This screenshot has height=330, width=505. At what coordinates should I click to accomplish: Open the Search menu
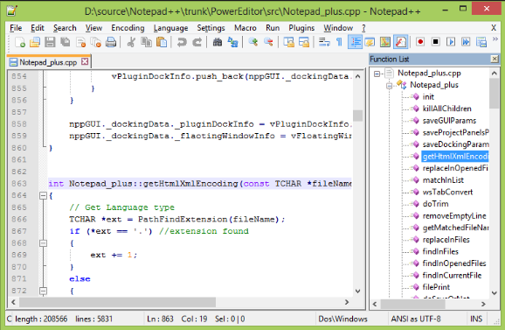[65, 28]
